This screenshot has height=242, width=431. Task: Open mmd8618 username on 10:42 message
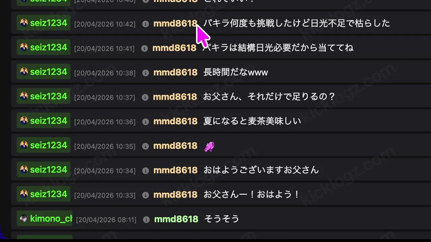tap(175, 23)
